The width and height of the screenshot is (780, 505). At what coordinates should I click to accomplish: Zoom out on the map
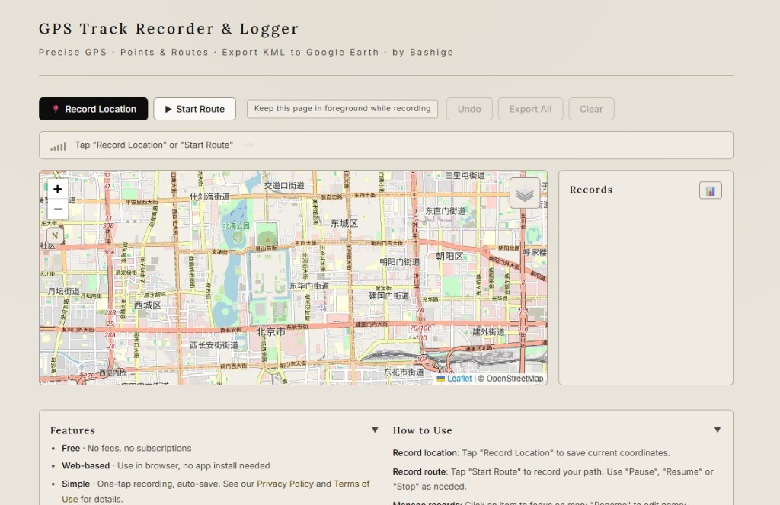(58, 209)
